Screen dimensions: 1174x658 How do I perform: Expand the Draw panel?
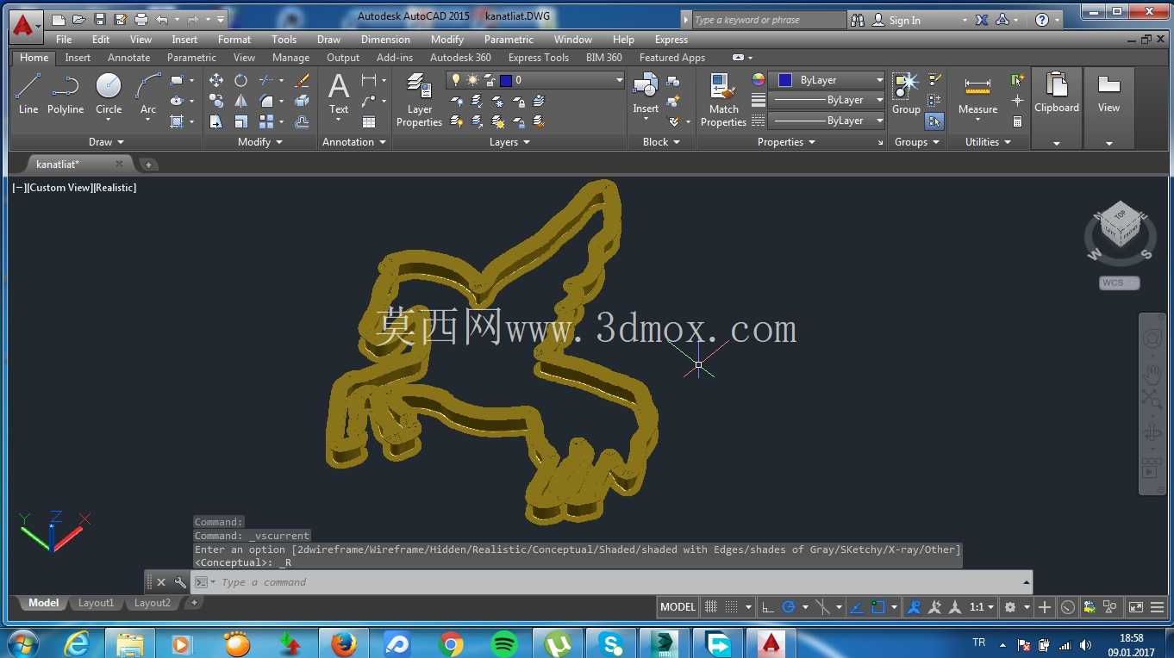coord(106,142)
